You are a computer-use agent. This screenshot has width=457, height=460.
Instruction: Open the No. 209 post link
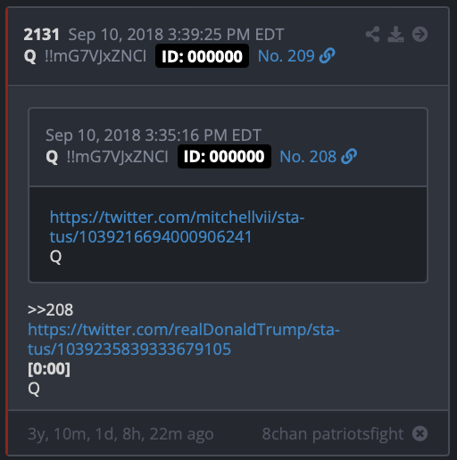point(286,56)
